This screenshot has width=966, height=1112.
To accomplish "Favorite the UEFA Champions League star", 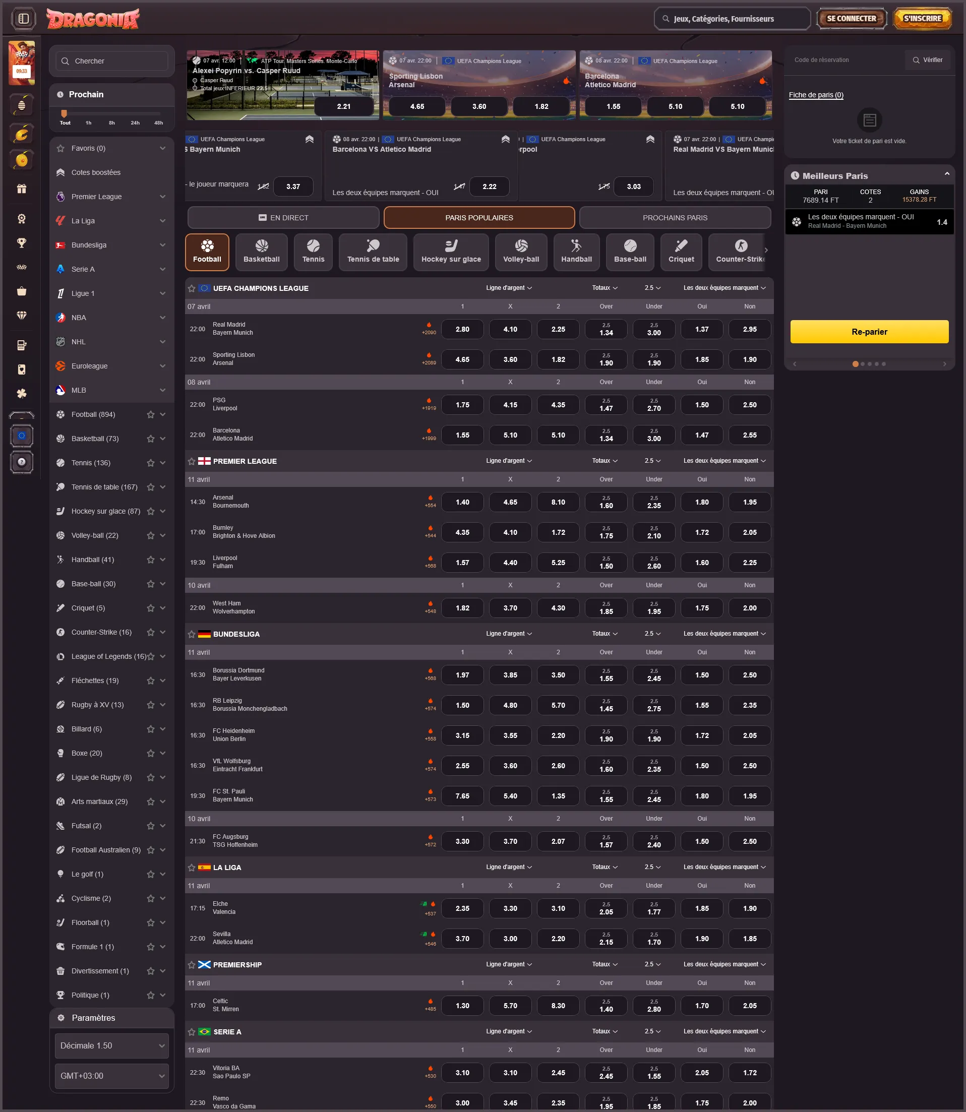I will point(192,288).
